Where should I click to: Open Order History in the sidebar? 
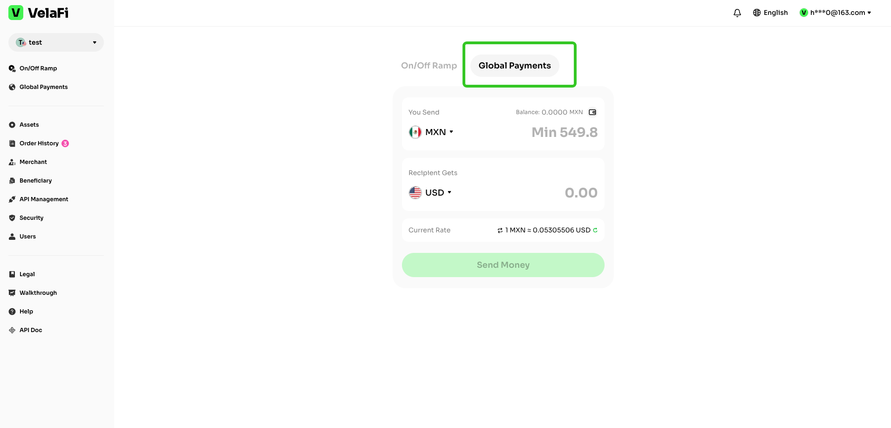coord(39,143)
